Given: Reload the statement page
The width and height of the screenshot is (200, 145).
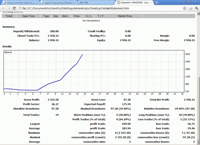Looking at the screenshot, I should point(14,8).
